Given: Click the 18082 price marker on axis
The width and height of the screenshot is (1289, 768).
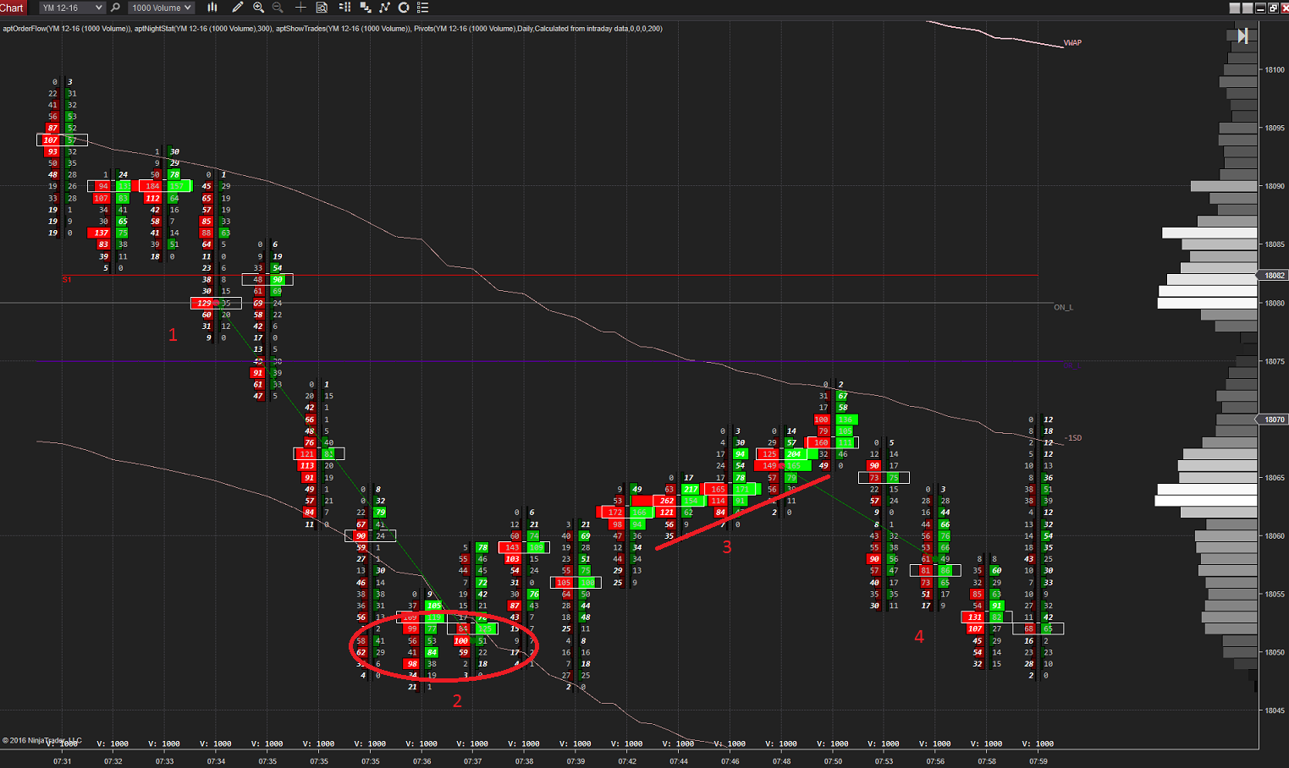Looking at the screenshot, I should (1275, 276).
